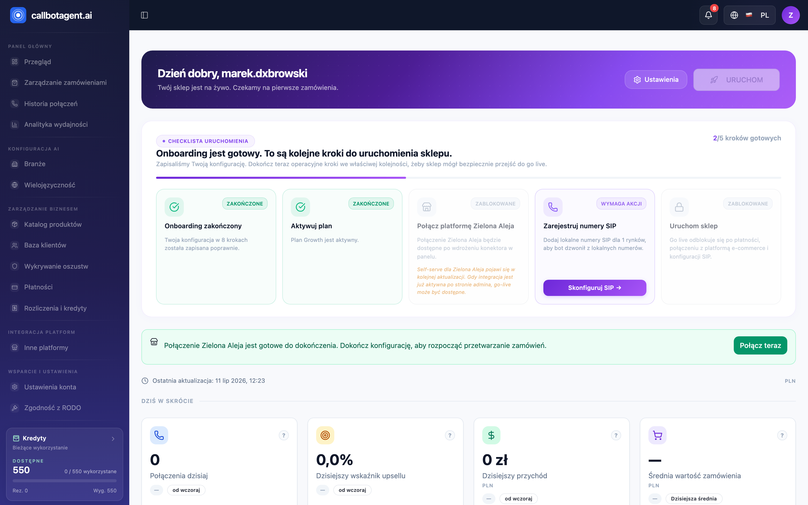Click the WYMAGA AKCJI status badge

tap(621, 204)
